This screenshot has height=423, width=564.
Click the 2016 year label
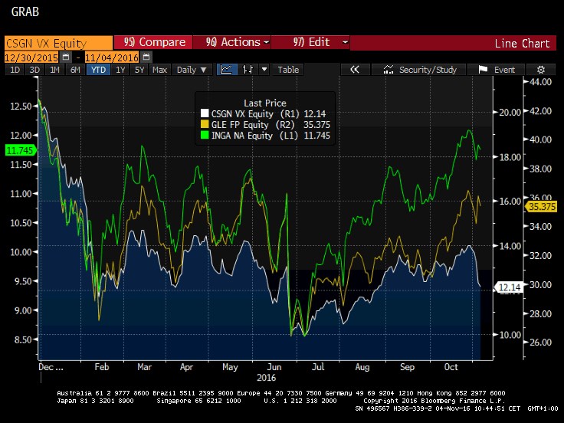click(x=266, y=378)
